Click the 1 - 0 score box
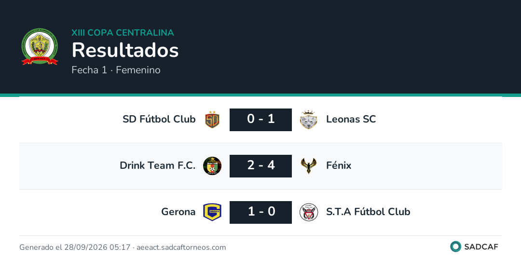Screen dimensions: 521x272 click(261, 212)
